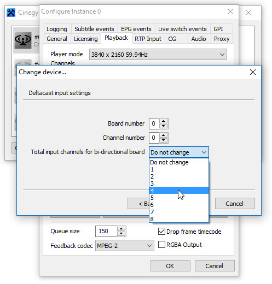The image size is (272, 284).
Task: Go to the GPI tab
Action: click(x=218, y=29)
